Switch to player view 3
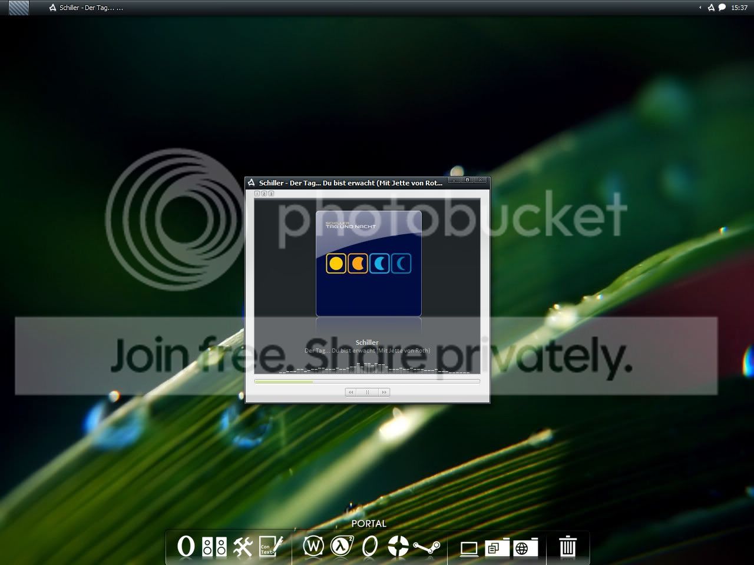 point(271,194)
